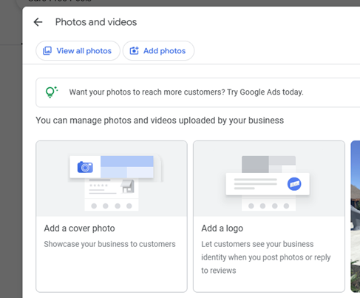This screenshot has width=360, height=298.
Task: Click the Add a logo card title
Action: (x=223, y=228)
